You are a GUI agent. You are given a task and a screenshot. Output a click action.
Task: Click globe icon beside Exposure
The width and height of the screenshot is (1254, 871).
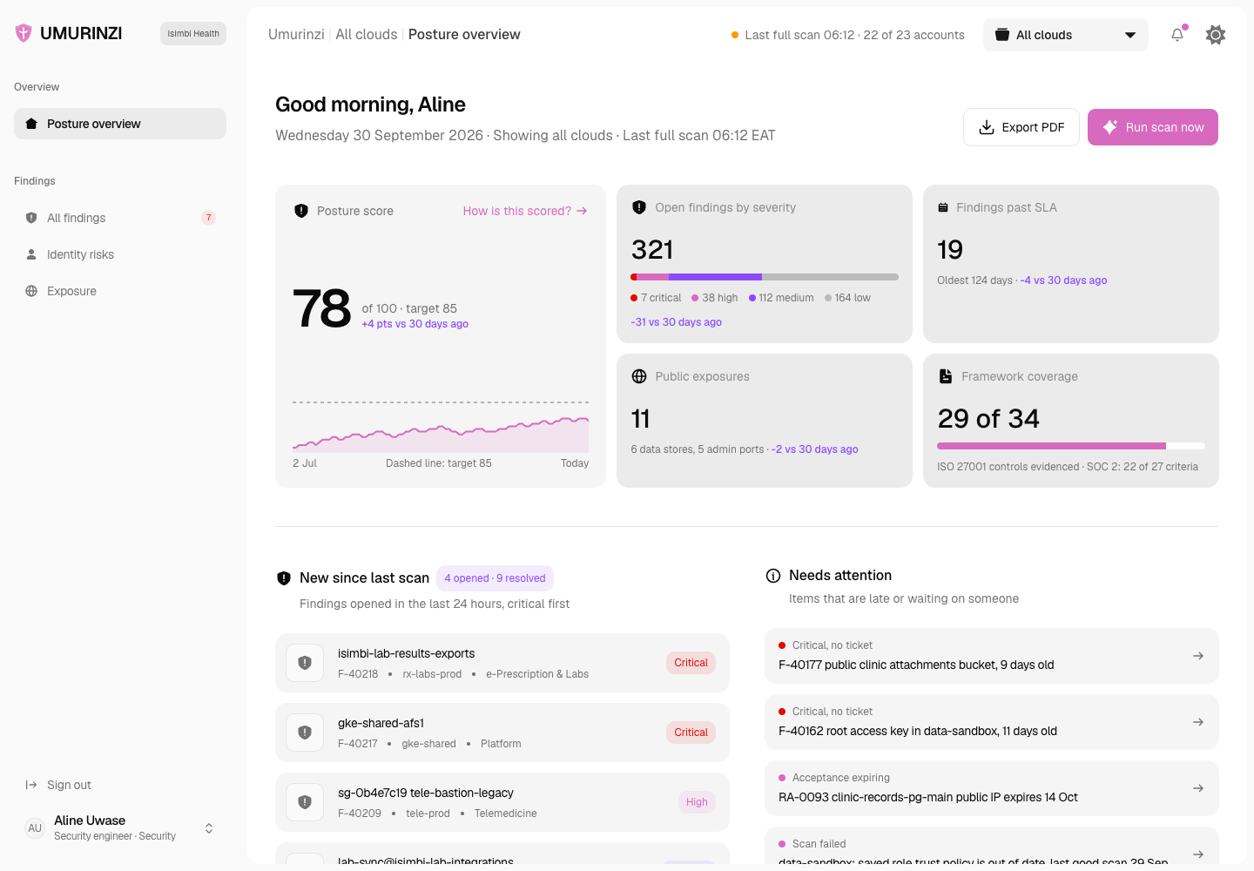click(31, 291)
